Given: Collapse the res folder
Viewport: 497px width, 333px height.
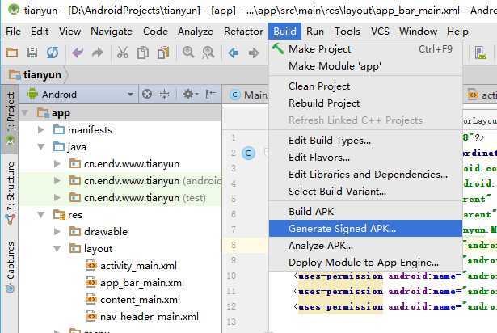Looking at the screenshot, I should coord(41,215).
